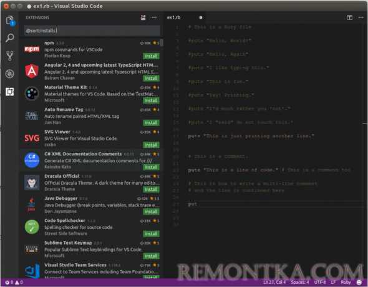Click the Florian Knop publisher name

pos(57,56)
